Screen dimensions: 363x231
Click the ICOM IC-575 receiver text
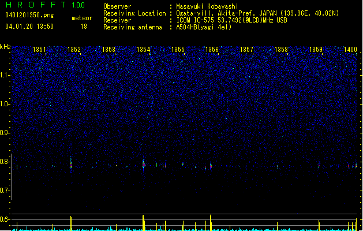[x=232, y=20]
